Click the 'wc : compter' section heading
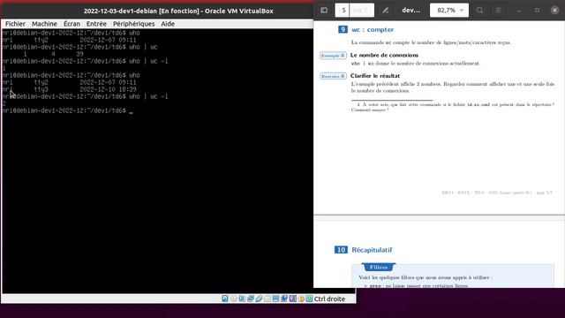565x318 pixels. point(373,29)
